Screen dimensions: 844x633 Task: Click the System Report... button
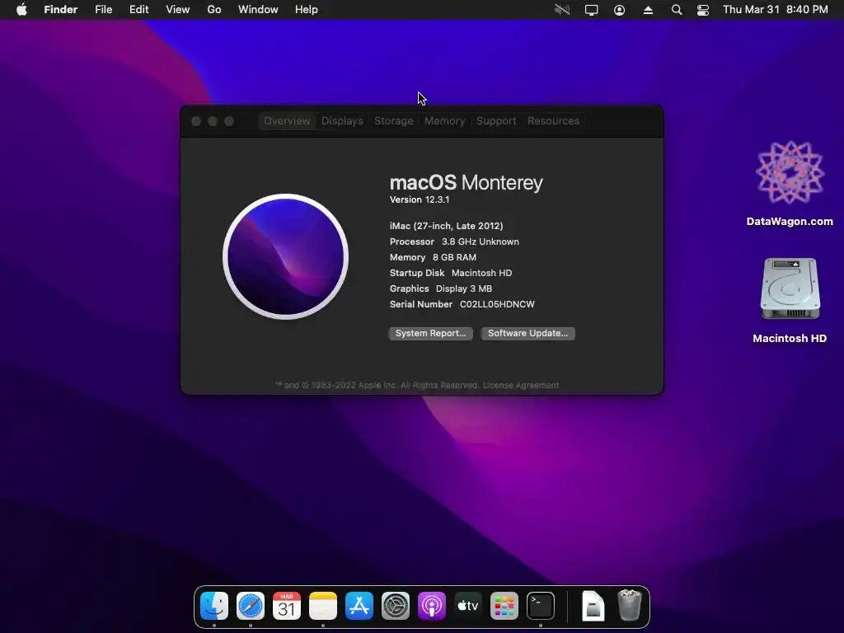click(x=430, y=333)
